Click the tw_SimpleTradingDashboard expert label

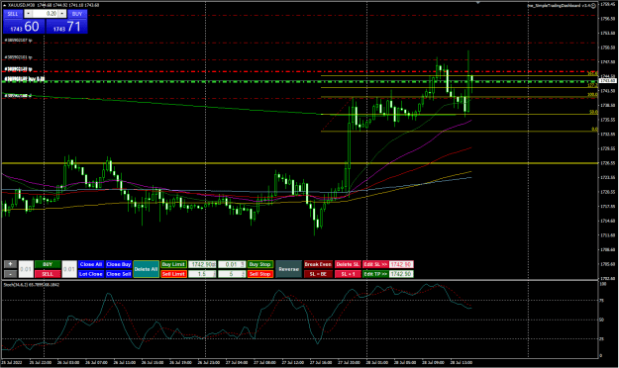coord(559,6)
